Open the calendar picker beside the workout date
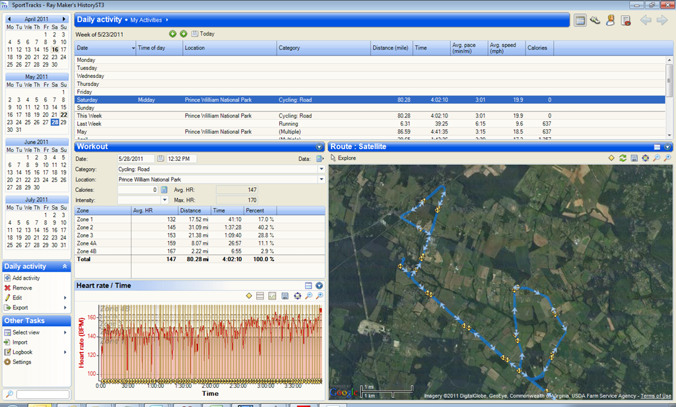 pyautogui.click(x=160, y=158)
